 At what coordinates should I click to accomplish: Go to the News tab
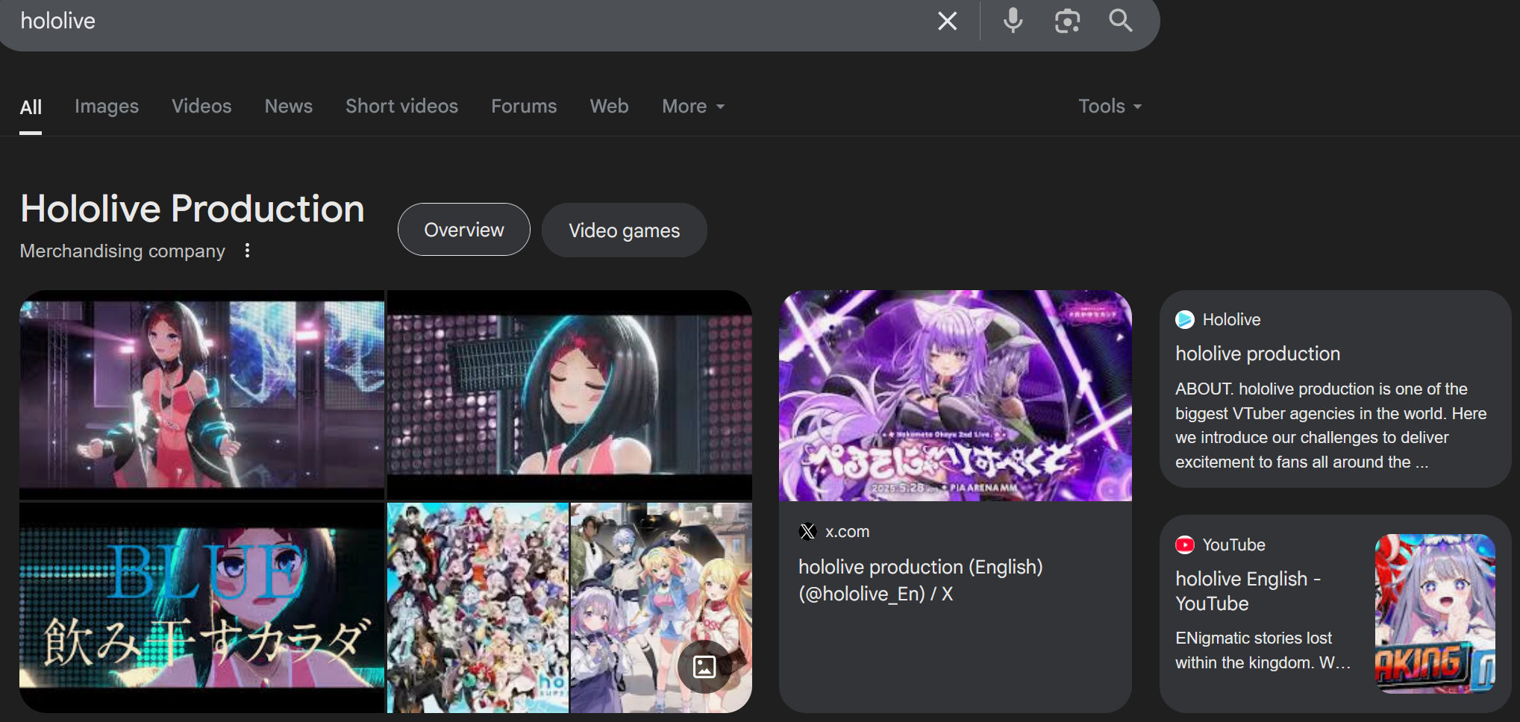click(x=289, y=106)
